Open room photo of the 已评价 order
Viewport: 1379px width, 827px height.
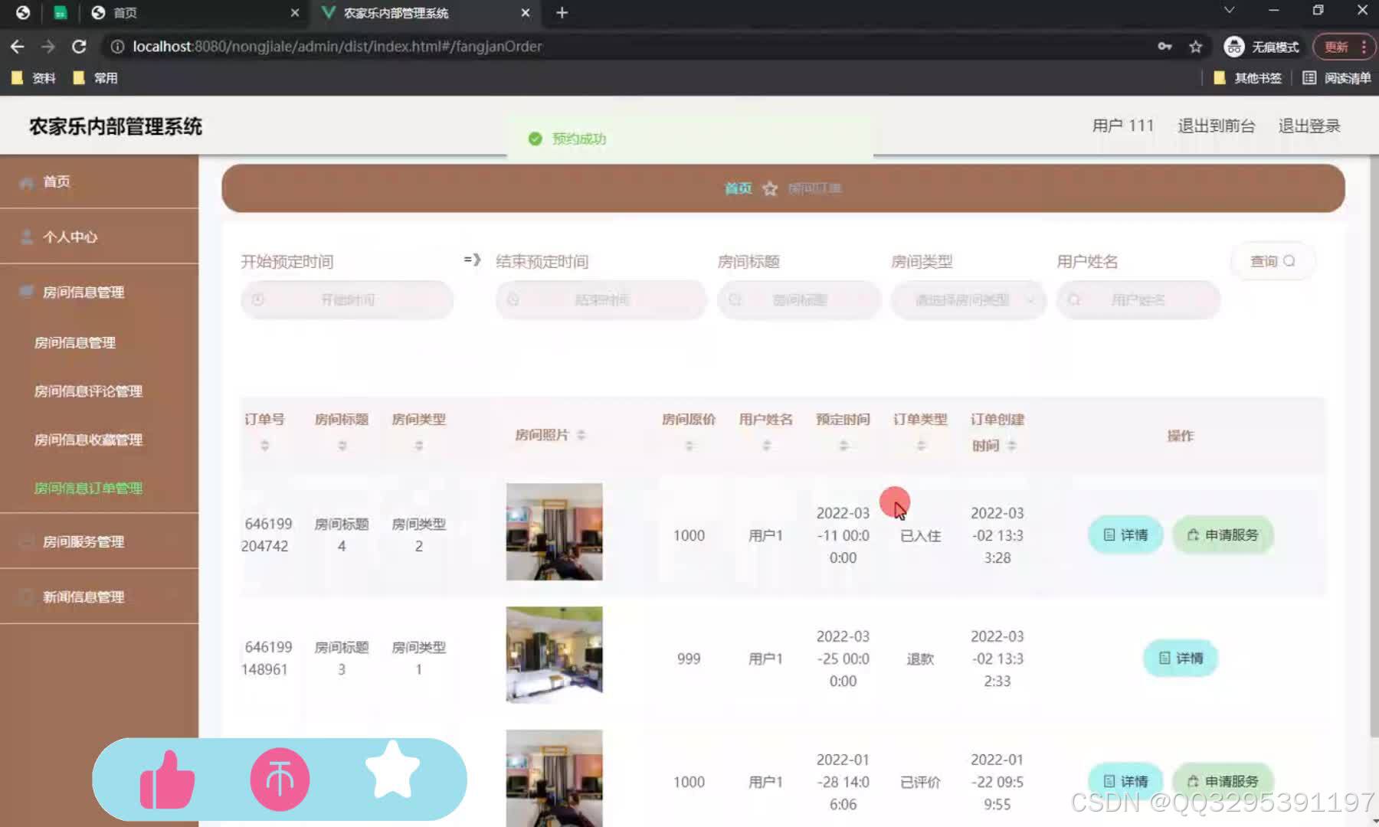(x=554, y=778)
